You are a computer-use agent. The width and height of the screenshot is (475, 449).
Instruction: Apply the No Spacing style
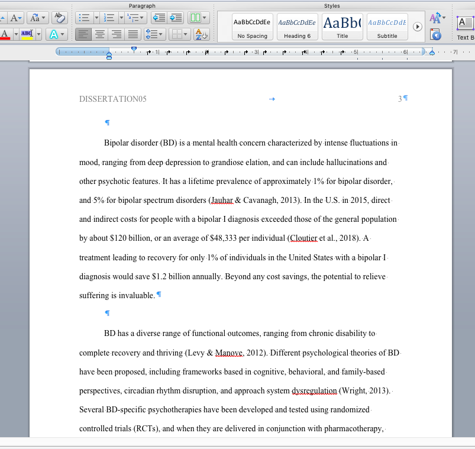[x=253, y=27]
